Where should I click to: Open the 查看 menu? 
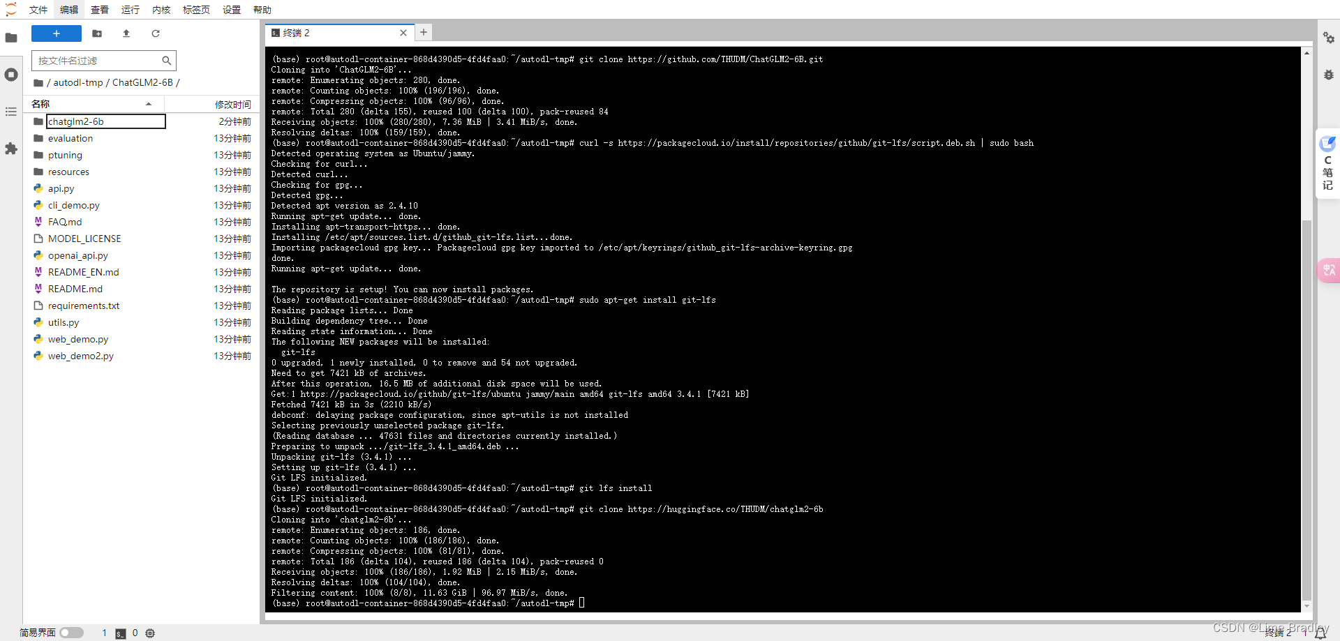pos(100,10)
